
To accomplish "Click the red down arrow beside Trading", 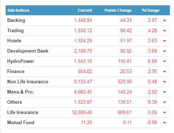I will (x=165, y=31).
